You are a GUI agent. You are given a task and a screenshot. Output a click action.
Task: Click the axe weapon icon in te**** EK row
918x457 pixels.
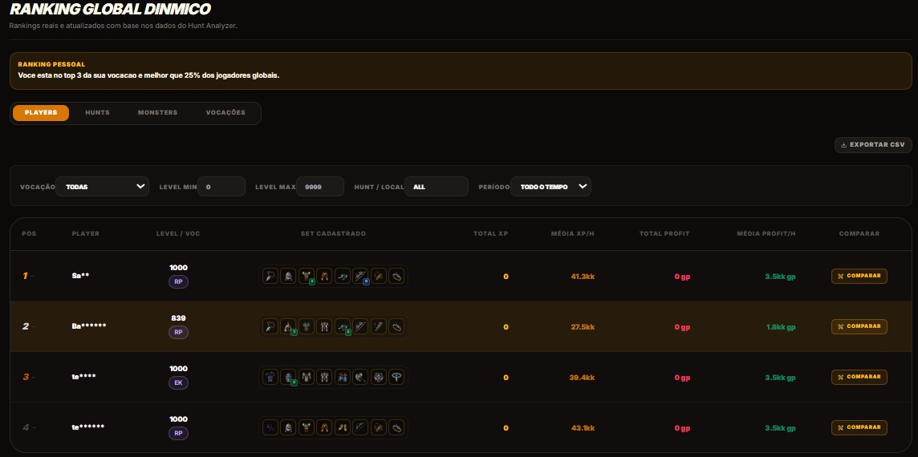360,377
